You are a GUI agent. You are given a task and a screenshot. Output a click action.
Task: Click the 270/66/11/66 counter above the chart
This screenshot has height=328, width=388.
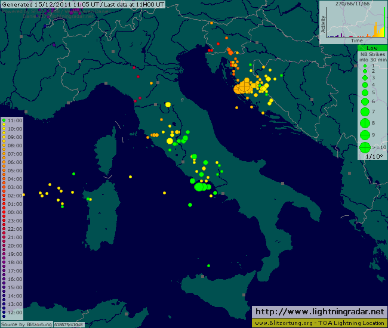(x=352, y=4)
